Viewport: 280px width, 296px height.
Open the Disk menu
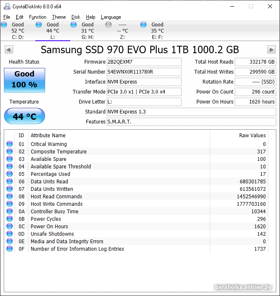[76, 17]
